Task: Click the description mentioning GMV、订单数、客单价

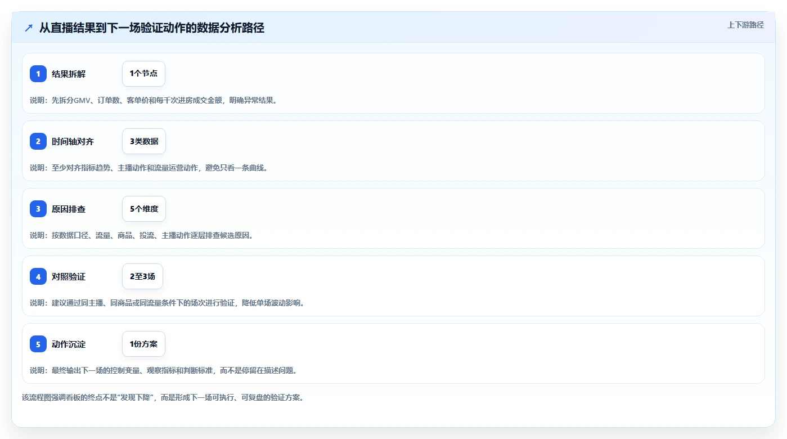Action: (x=154, y=100)
